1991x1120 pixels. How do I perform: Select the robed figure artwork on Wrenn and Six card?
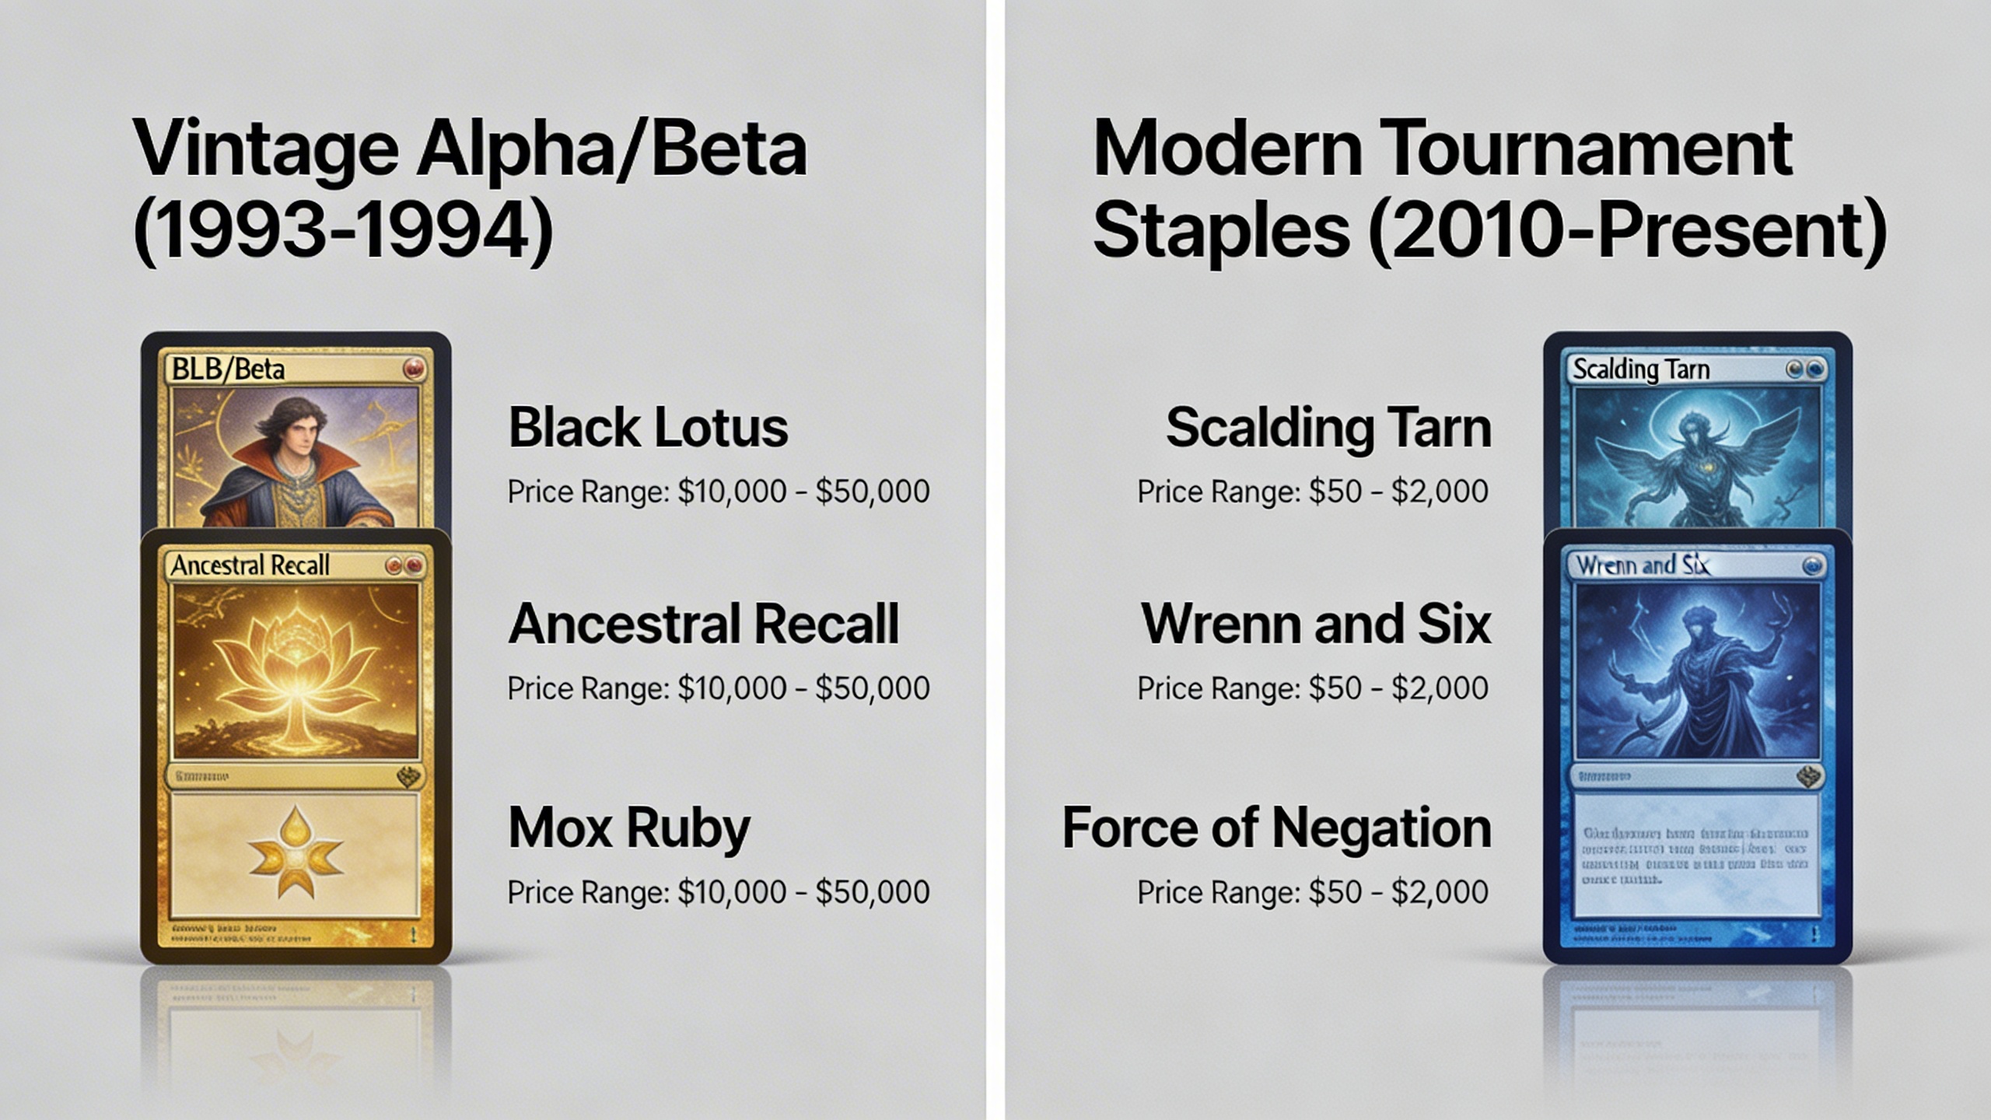[1697, 670]
